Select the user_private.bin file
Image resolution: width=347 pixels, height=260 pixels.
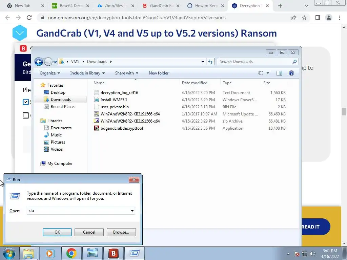coord(115,107)
